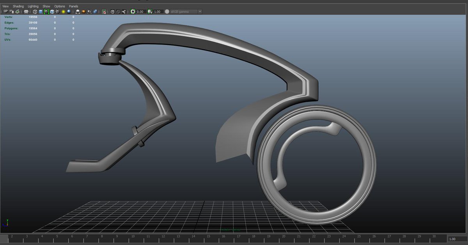Toggle the grid display icon
Viewport: 468px width, 245px height.
click(26, 12)
